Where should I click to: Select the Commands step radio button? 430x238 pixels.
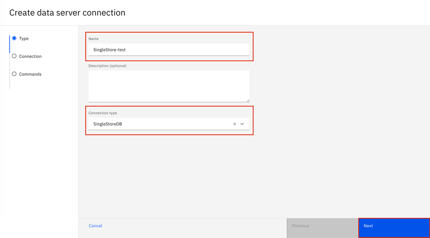coord(14,74)
